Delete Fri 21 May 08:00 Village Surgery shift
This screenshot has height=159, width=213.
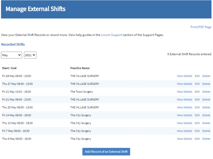206,100
